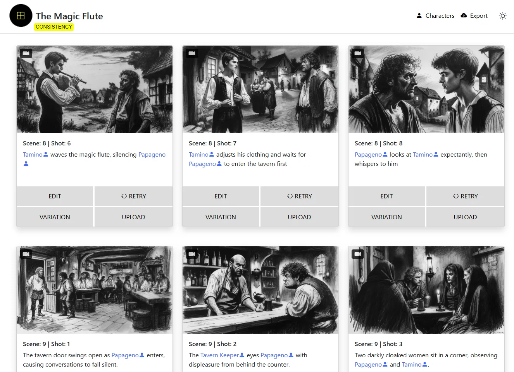514x372 pixels.
Task: Click camera icon on Scene 9 Shot 2
Action: pyautogui.click(x=192, y=254)
